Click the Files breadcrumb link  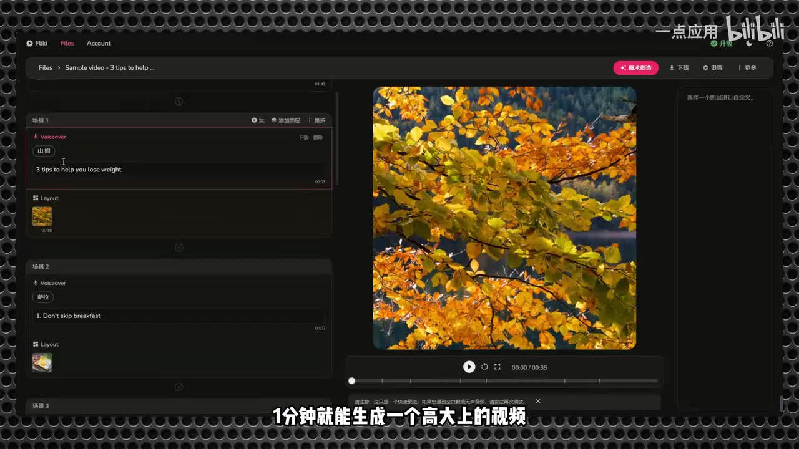(46, 68)
